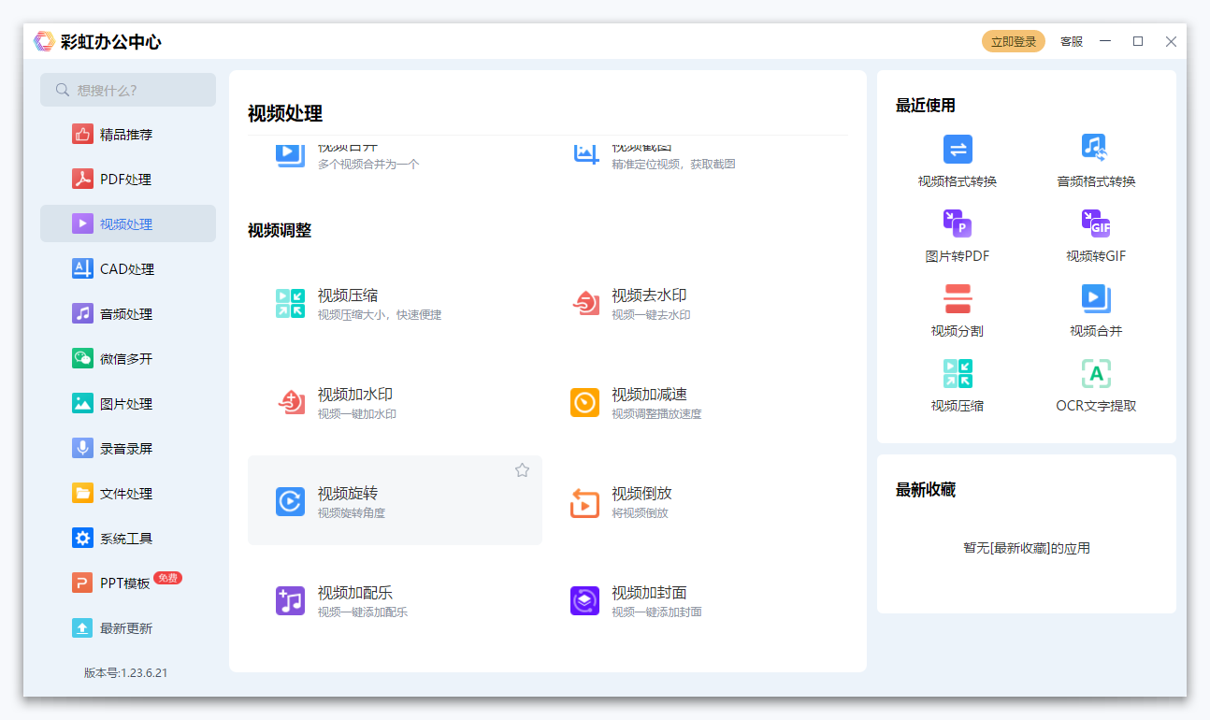Screen dimensions: 1210x720
Task: Open the CAD处理 sidebar category
Action: (x=128, y=268)
